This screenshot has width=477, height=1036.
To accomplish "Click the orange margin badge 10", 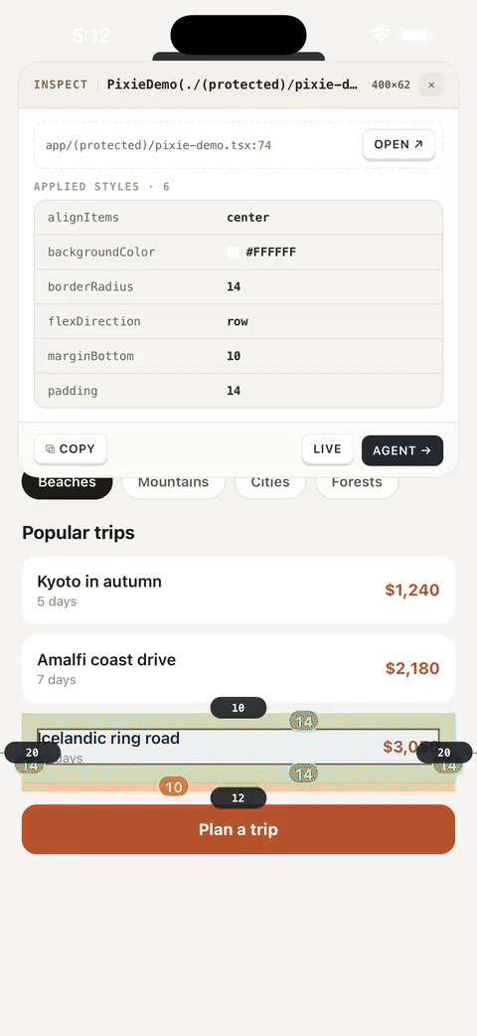I will click(x=174, y=786).
